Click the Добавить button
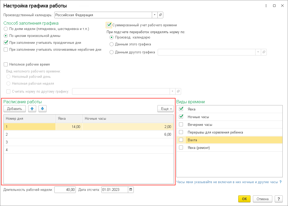 click(15, 109)
